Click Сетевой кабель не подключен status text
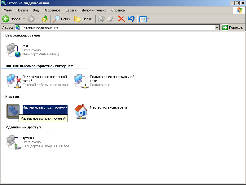246x185 pixels. click(x=47, y=85)
